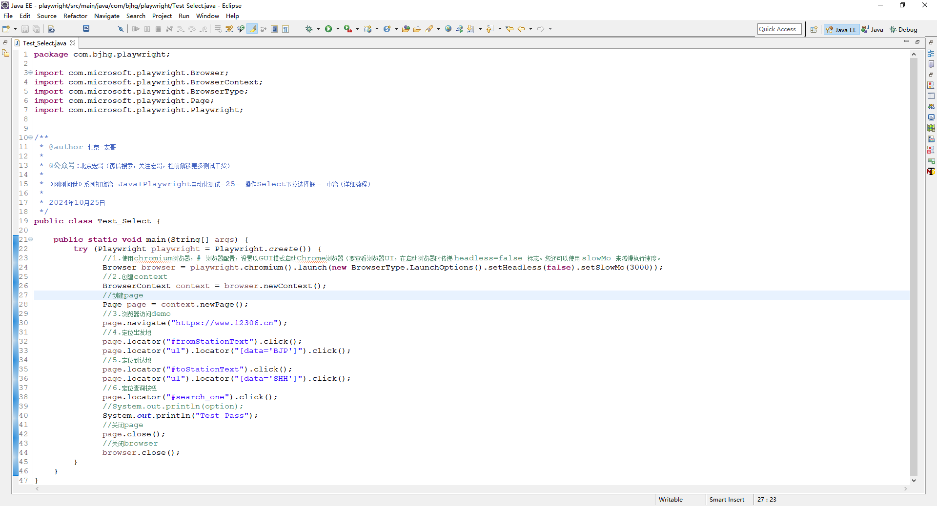
Task: Click the Back navigation arrow
Action: [521, 29]
